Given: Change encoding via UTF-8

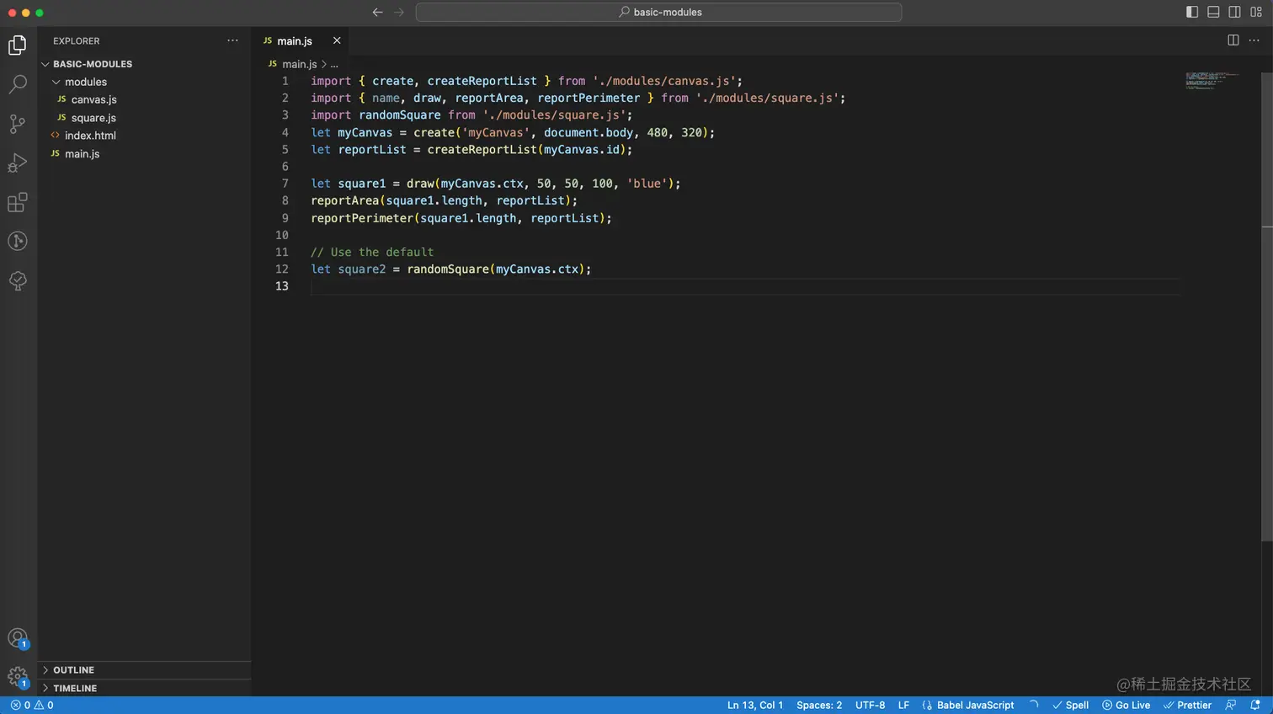Looking at the screenshot, I should pos(870,706).
